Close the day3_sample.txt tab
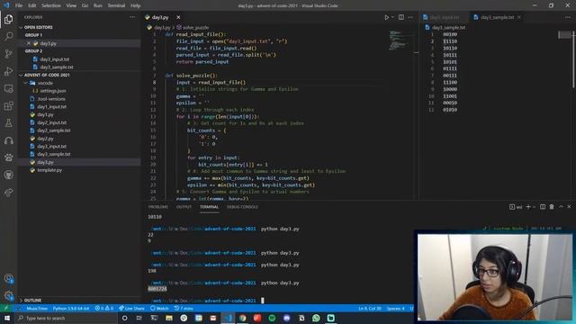The height and width of the screenshot is (324, 576). coord(519,17)
